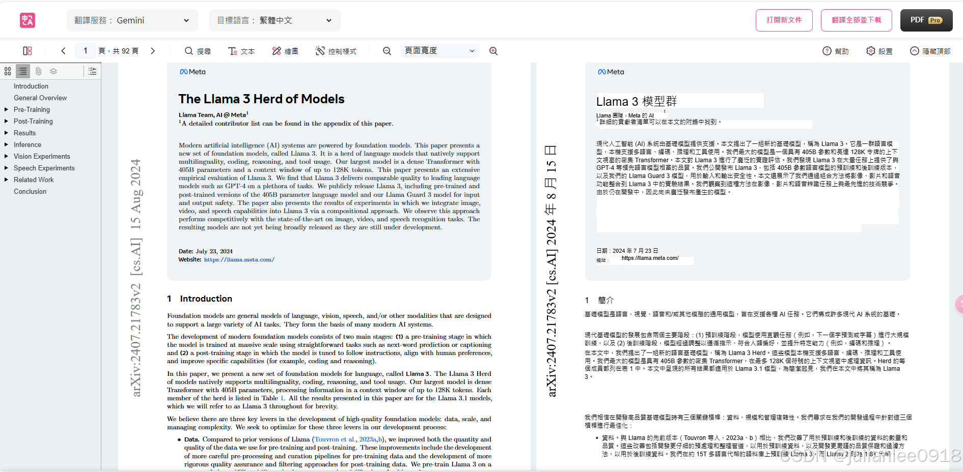963x472 pixels.
Task: Zoom in with the plus magnifier
Action: tap(493, 51)
